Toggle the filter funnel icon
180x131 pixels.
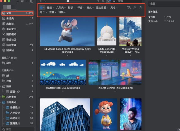pyautogui.click(x=108, y=1)
